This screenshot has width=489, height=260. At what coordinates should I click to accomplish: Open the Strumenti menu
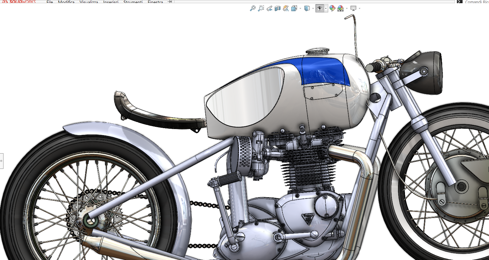133,2
